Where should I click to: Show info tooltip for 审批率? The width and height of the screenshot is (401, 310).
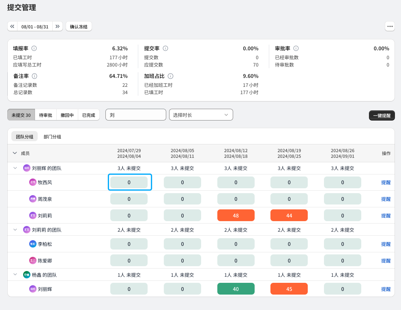coord(296,48)
